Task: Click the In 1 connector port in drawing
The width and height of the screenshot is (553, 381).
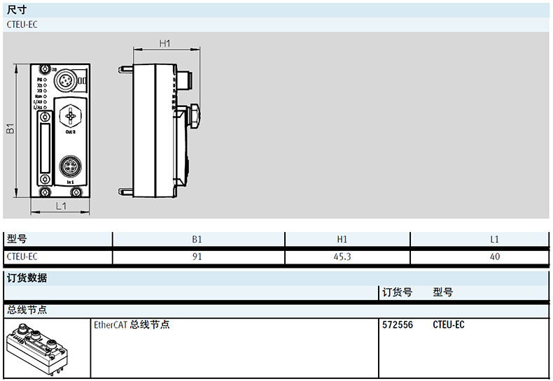Action: (70, 166)
